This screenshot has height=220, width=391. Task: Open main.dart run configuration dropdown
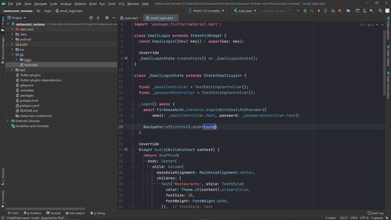point(245,11)
